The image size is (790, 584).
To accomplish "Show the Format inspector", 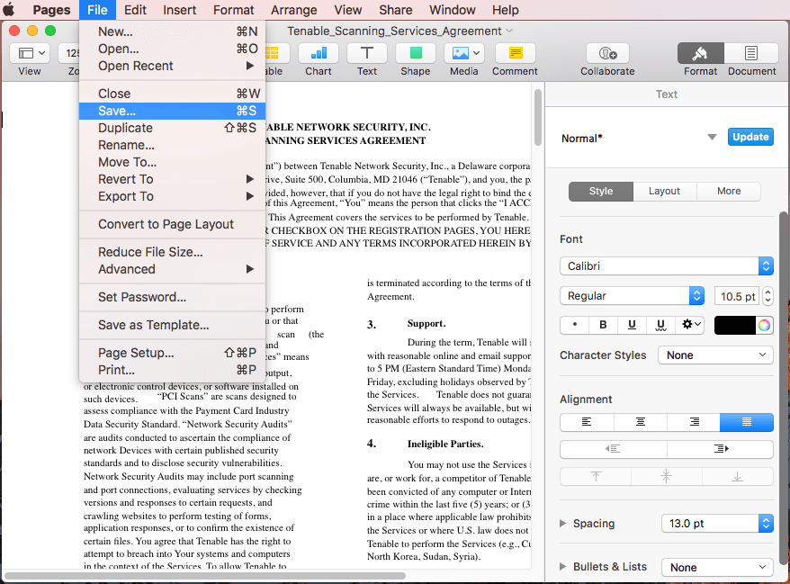I will point(700,53).
